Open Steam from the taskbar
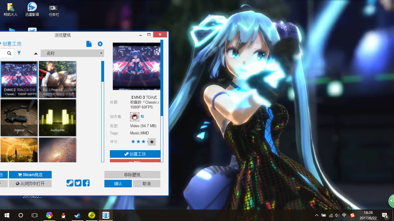Screen dimensions: 394x221 [x=78, y=215]
